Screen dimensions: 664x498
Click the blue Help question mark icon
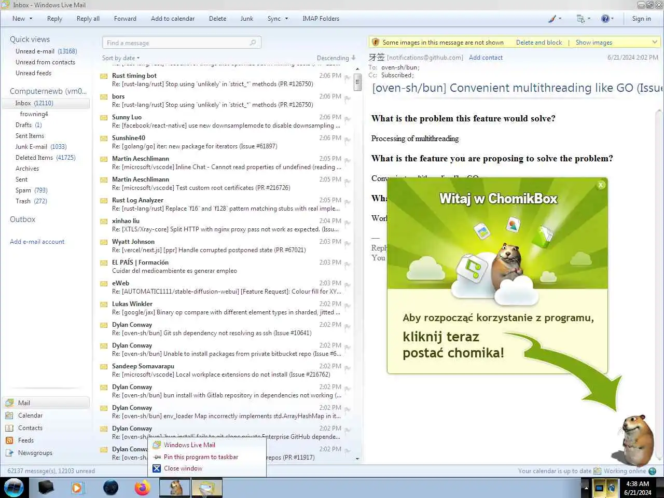click(x=605, y=19)
